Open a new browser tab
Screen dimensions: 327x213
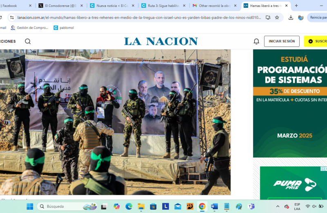(296, 6)
